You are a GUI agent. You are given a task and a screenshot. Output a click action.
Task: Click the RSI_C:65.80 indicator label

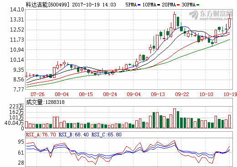107,135
